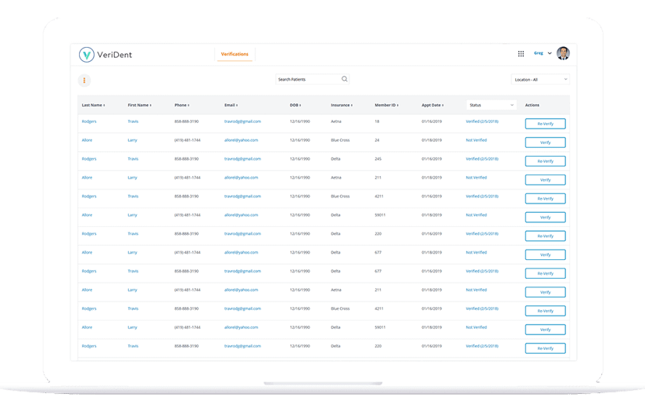Click the orange three-dot options icon
Viewport: 645px width, 411px height.
[84, 81]
